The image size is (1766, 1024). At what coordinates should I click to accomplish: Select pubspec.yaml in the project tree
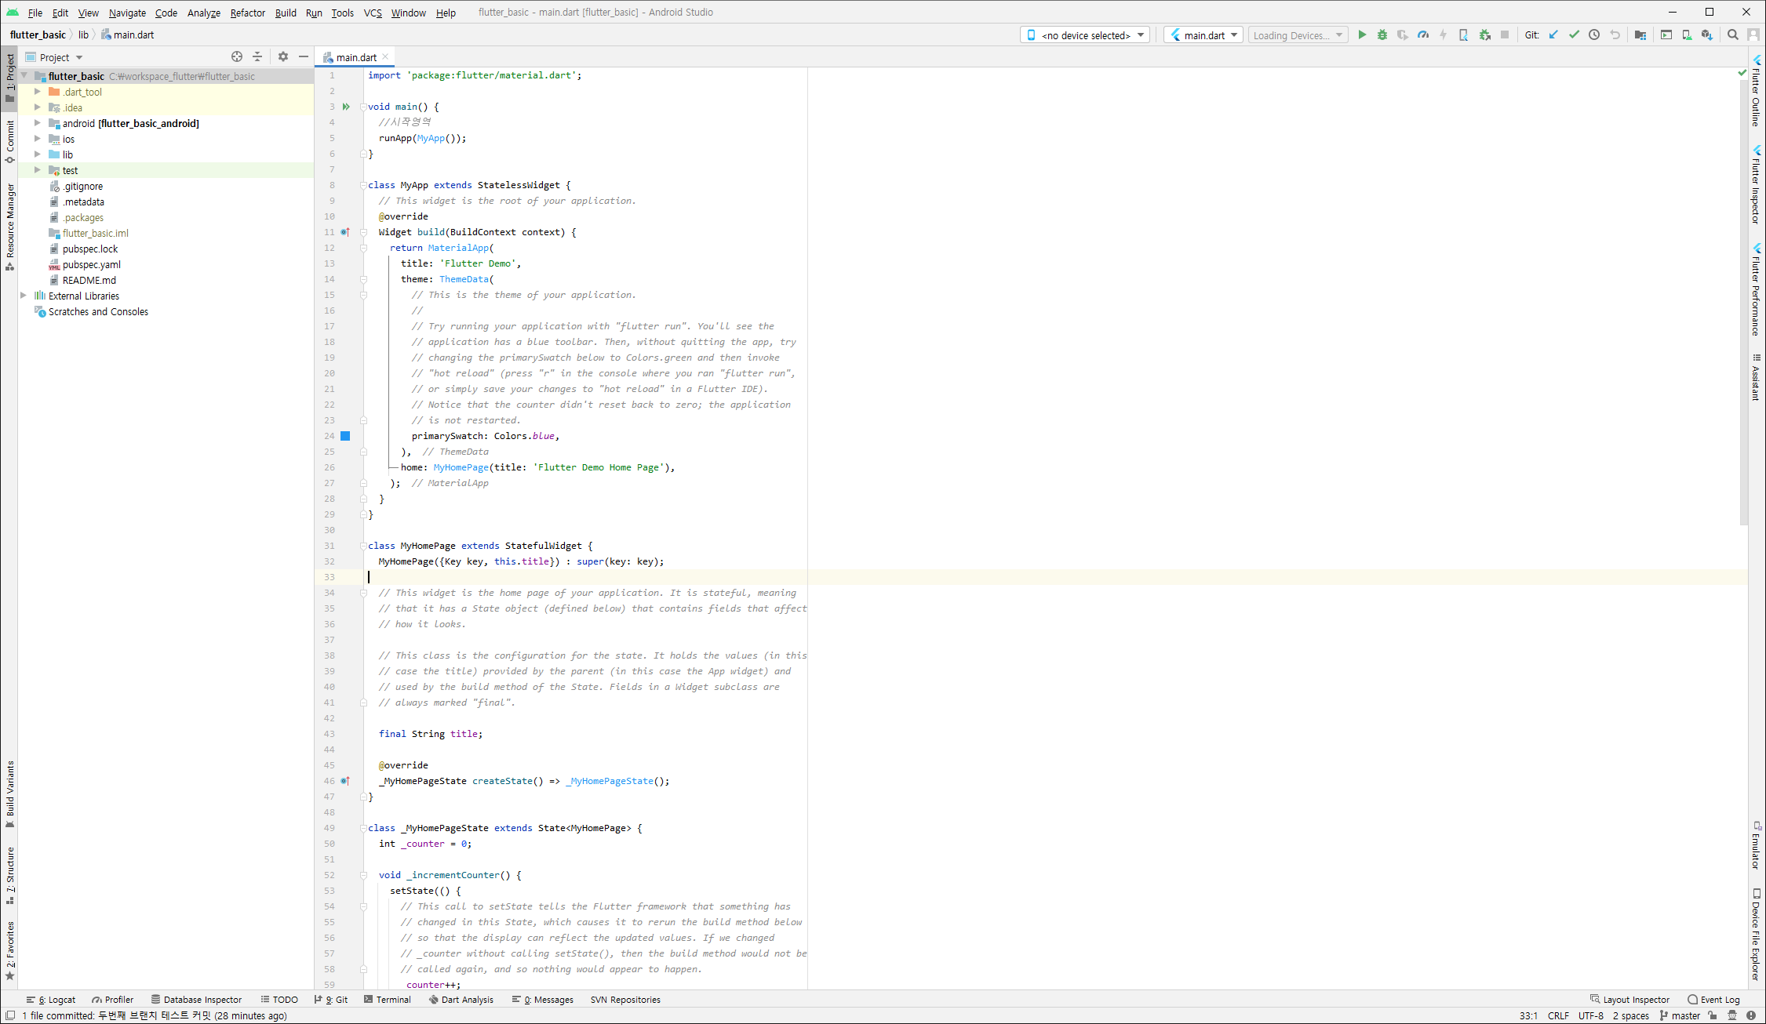pyautogui.click(x=91, y=265)
